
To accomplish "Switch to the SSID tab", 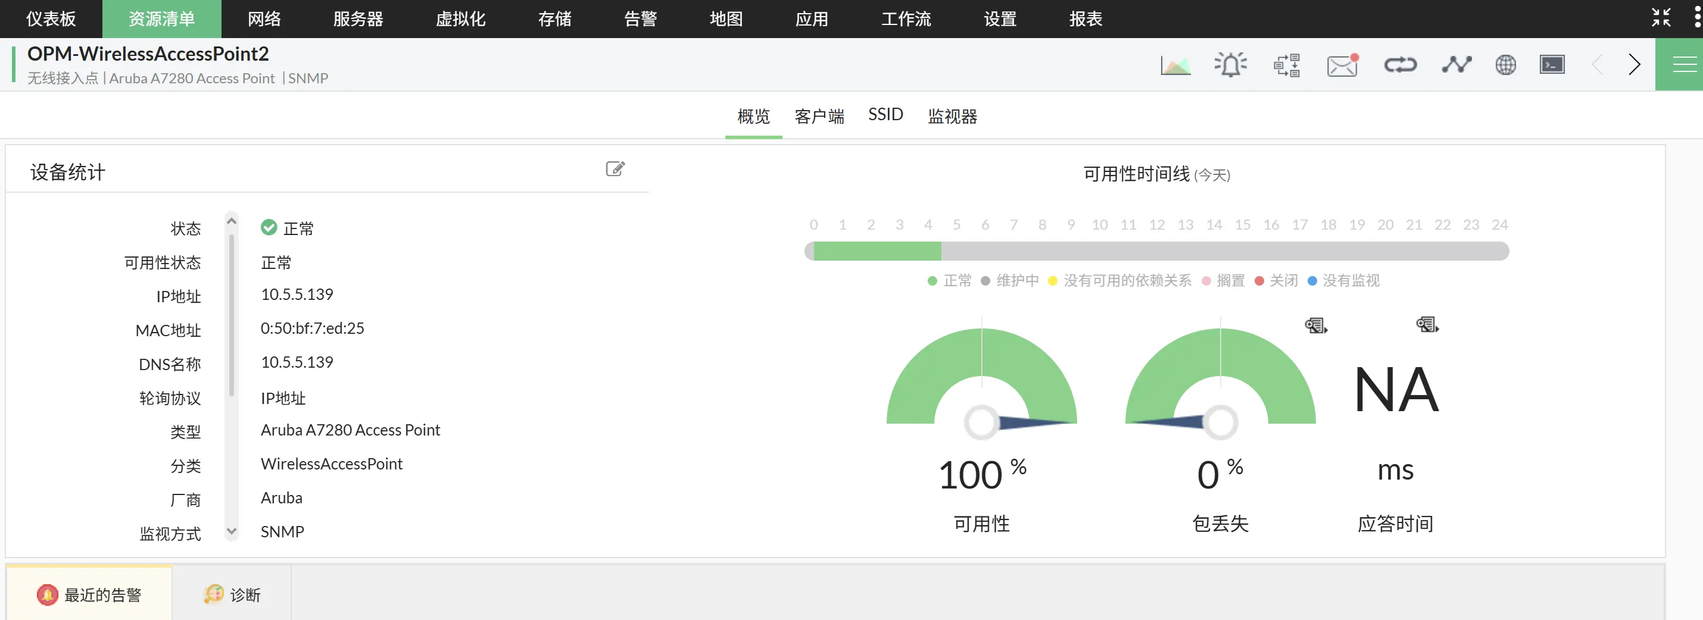I will click(x=886, y=114).
